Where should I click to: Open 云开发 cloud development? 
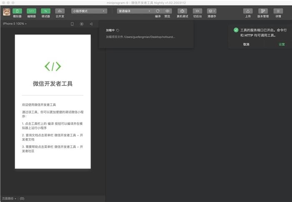(x=60, y=11)
